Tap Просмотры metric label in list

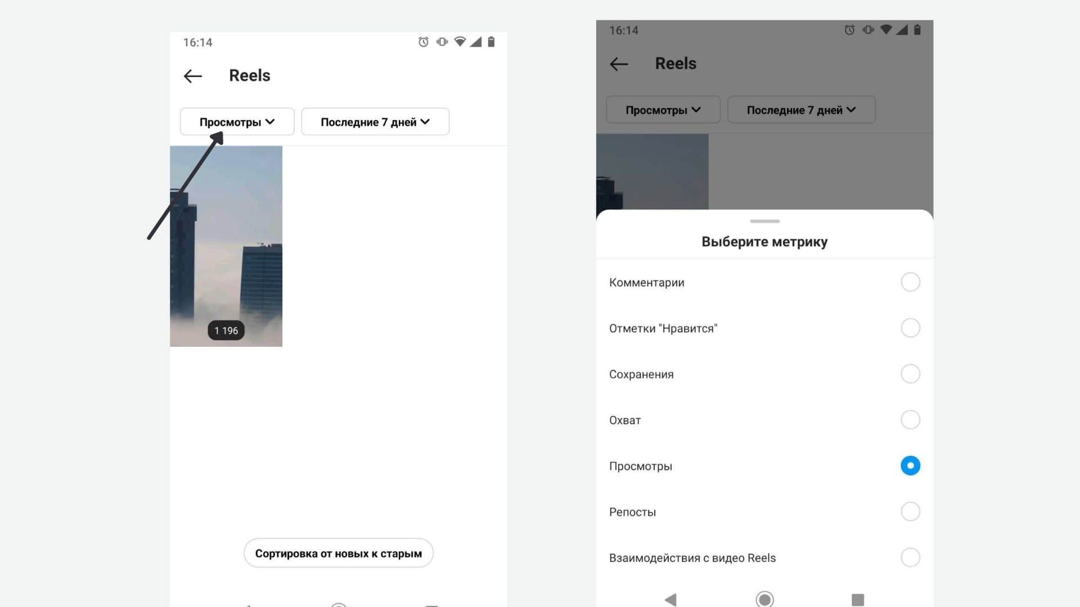pyautogui.click(x=641, y=466)
